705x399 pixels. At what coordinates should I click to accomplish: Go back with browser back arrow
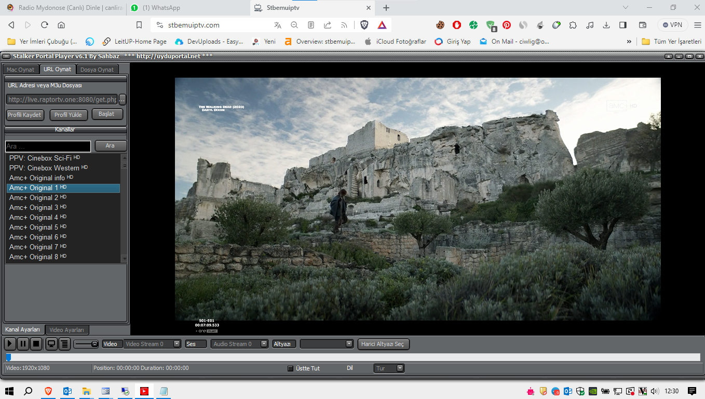[11, 25]
